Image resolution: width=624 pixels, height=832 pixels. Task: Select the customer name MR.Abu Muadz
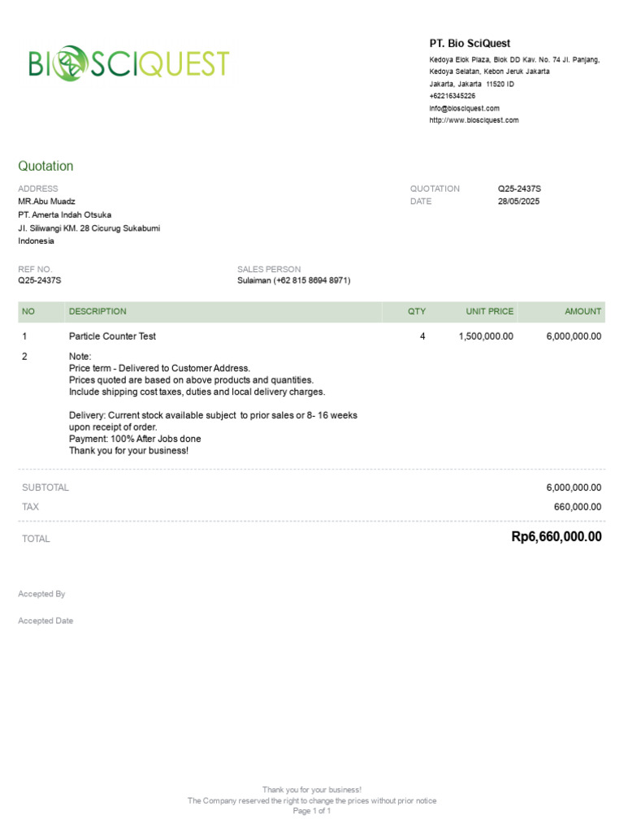pyautogui.click(x=46, y=201)
